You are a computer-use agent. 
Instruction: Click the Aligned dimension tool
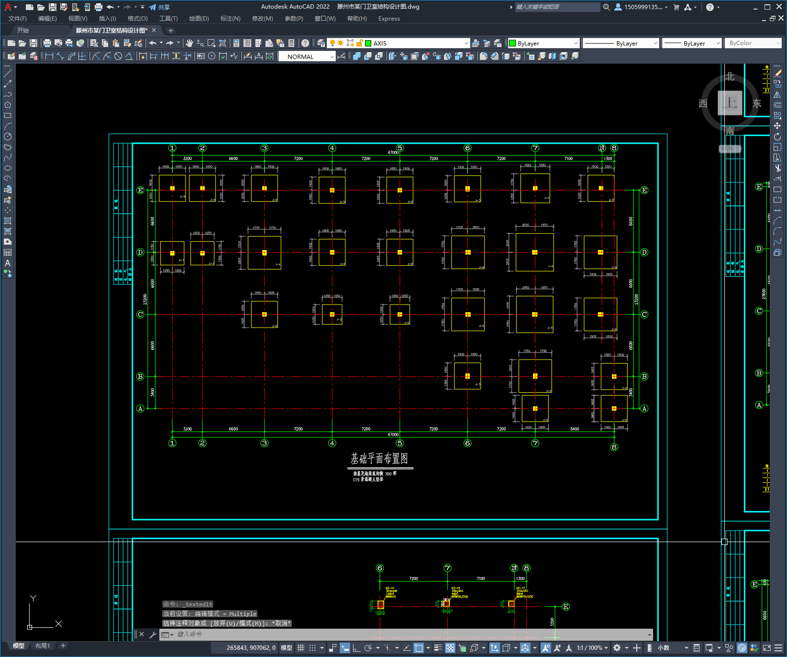pyautogui.click(x=60, y=56)
